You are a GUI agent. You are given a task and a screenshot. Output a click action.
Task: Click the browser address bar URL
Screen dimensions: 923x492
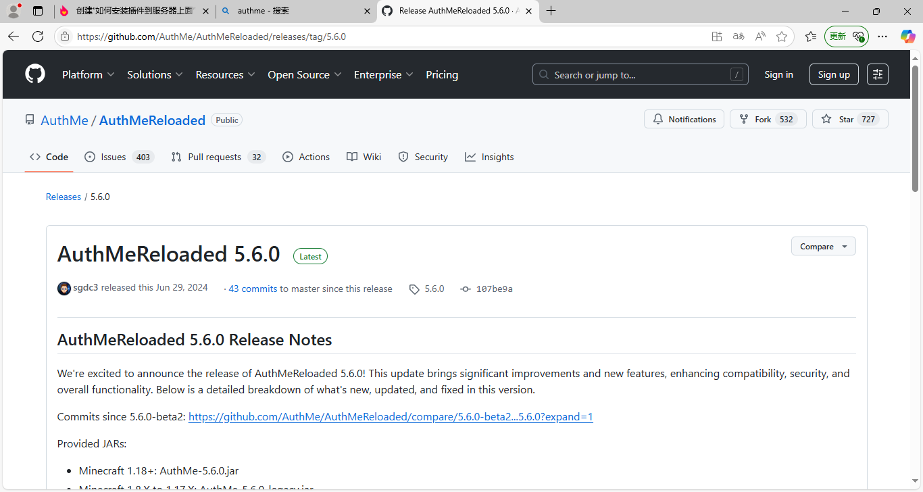tap(211, 36)
